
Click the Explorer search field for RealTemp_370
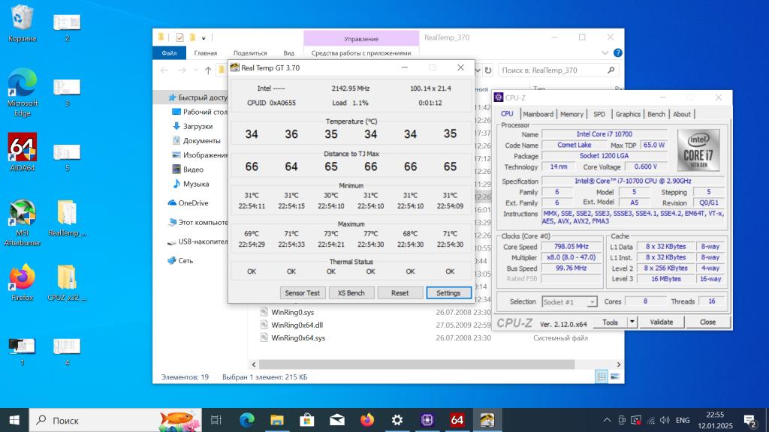[558, 70]
